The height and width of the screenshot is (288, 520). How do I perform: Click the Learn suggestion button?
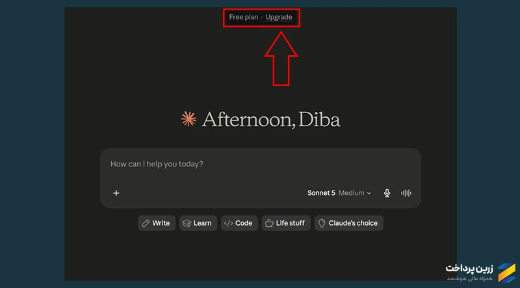pos(198,223)
